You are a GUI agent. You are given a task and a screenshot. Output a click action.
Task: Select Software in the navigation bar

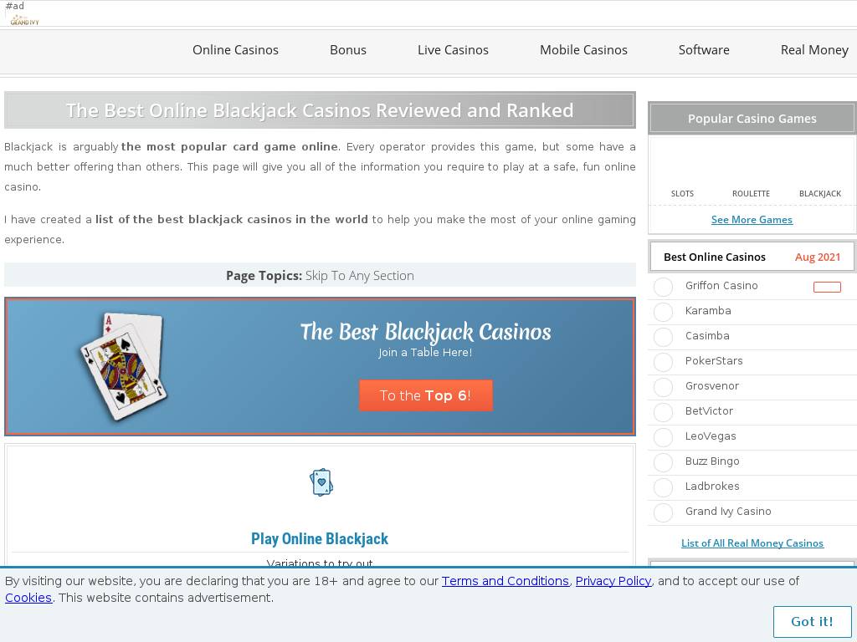click(x=704, y=50)
